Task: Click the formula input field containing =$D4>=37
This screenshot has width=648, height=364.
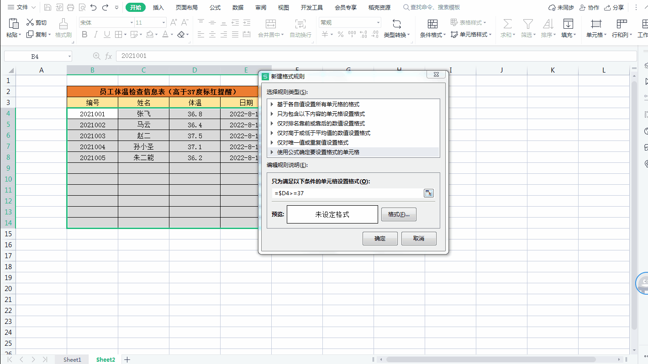Action: (347, 193)
